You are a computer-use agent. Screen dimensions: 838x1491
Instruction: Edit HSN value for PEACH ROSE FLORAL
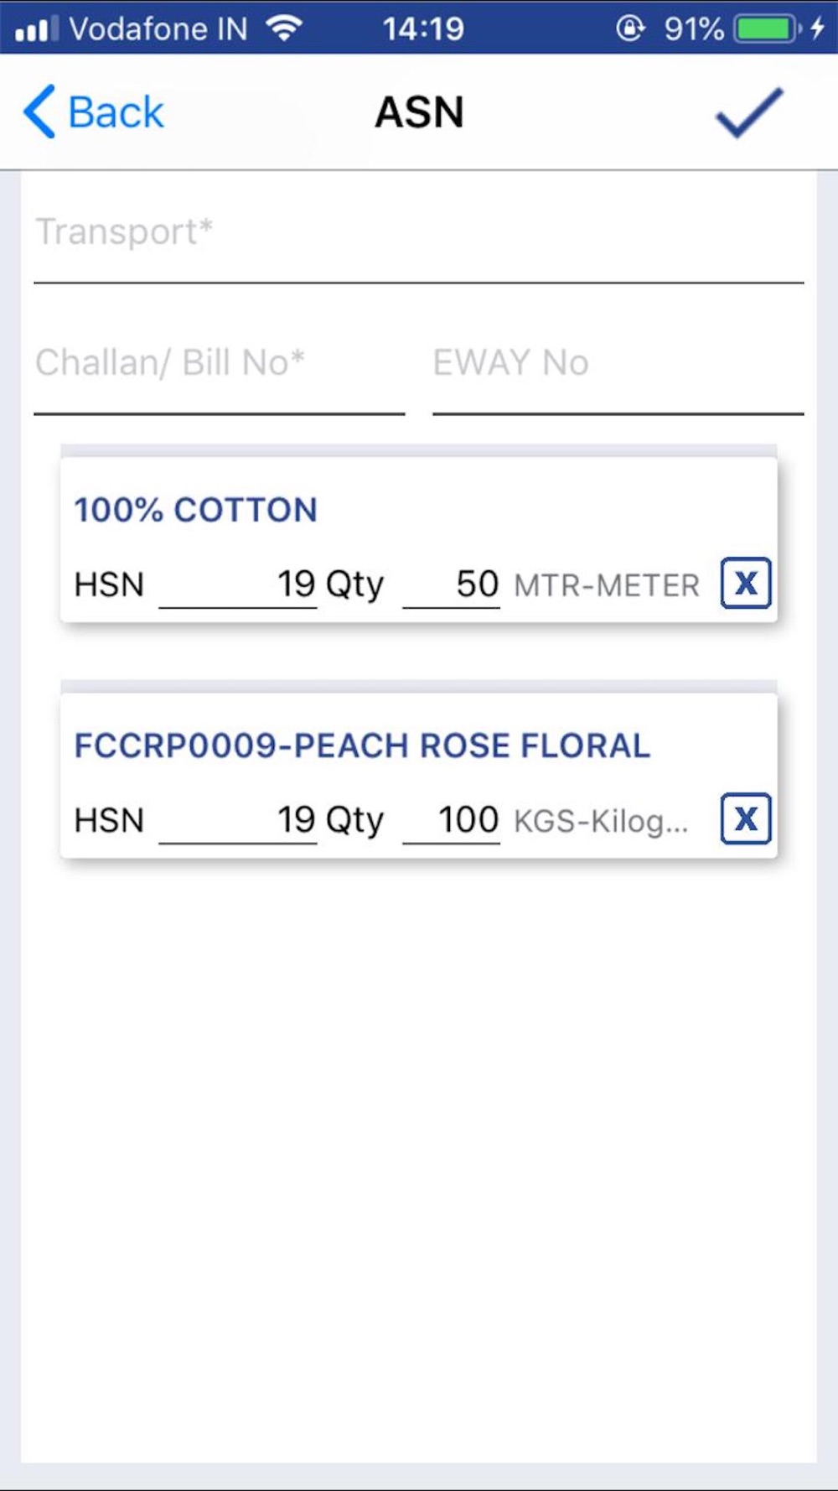(x=238, y=819)
